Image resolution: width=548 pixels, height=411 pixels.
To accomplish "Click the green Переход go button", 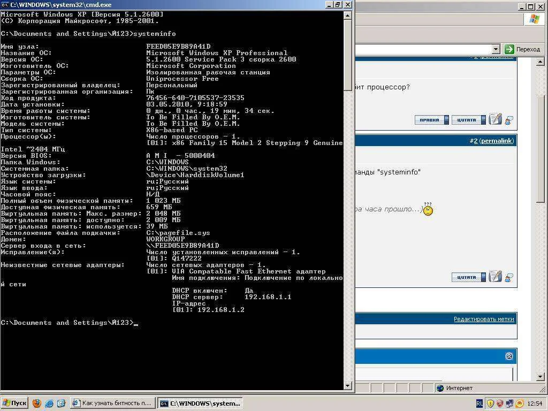I will click(x=522, y=49).
